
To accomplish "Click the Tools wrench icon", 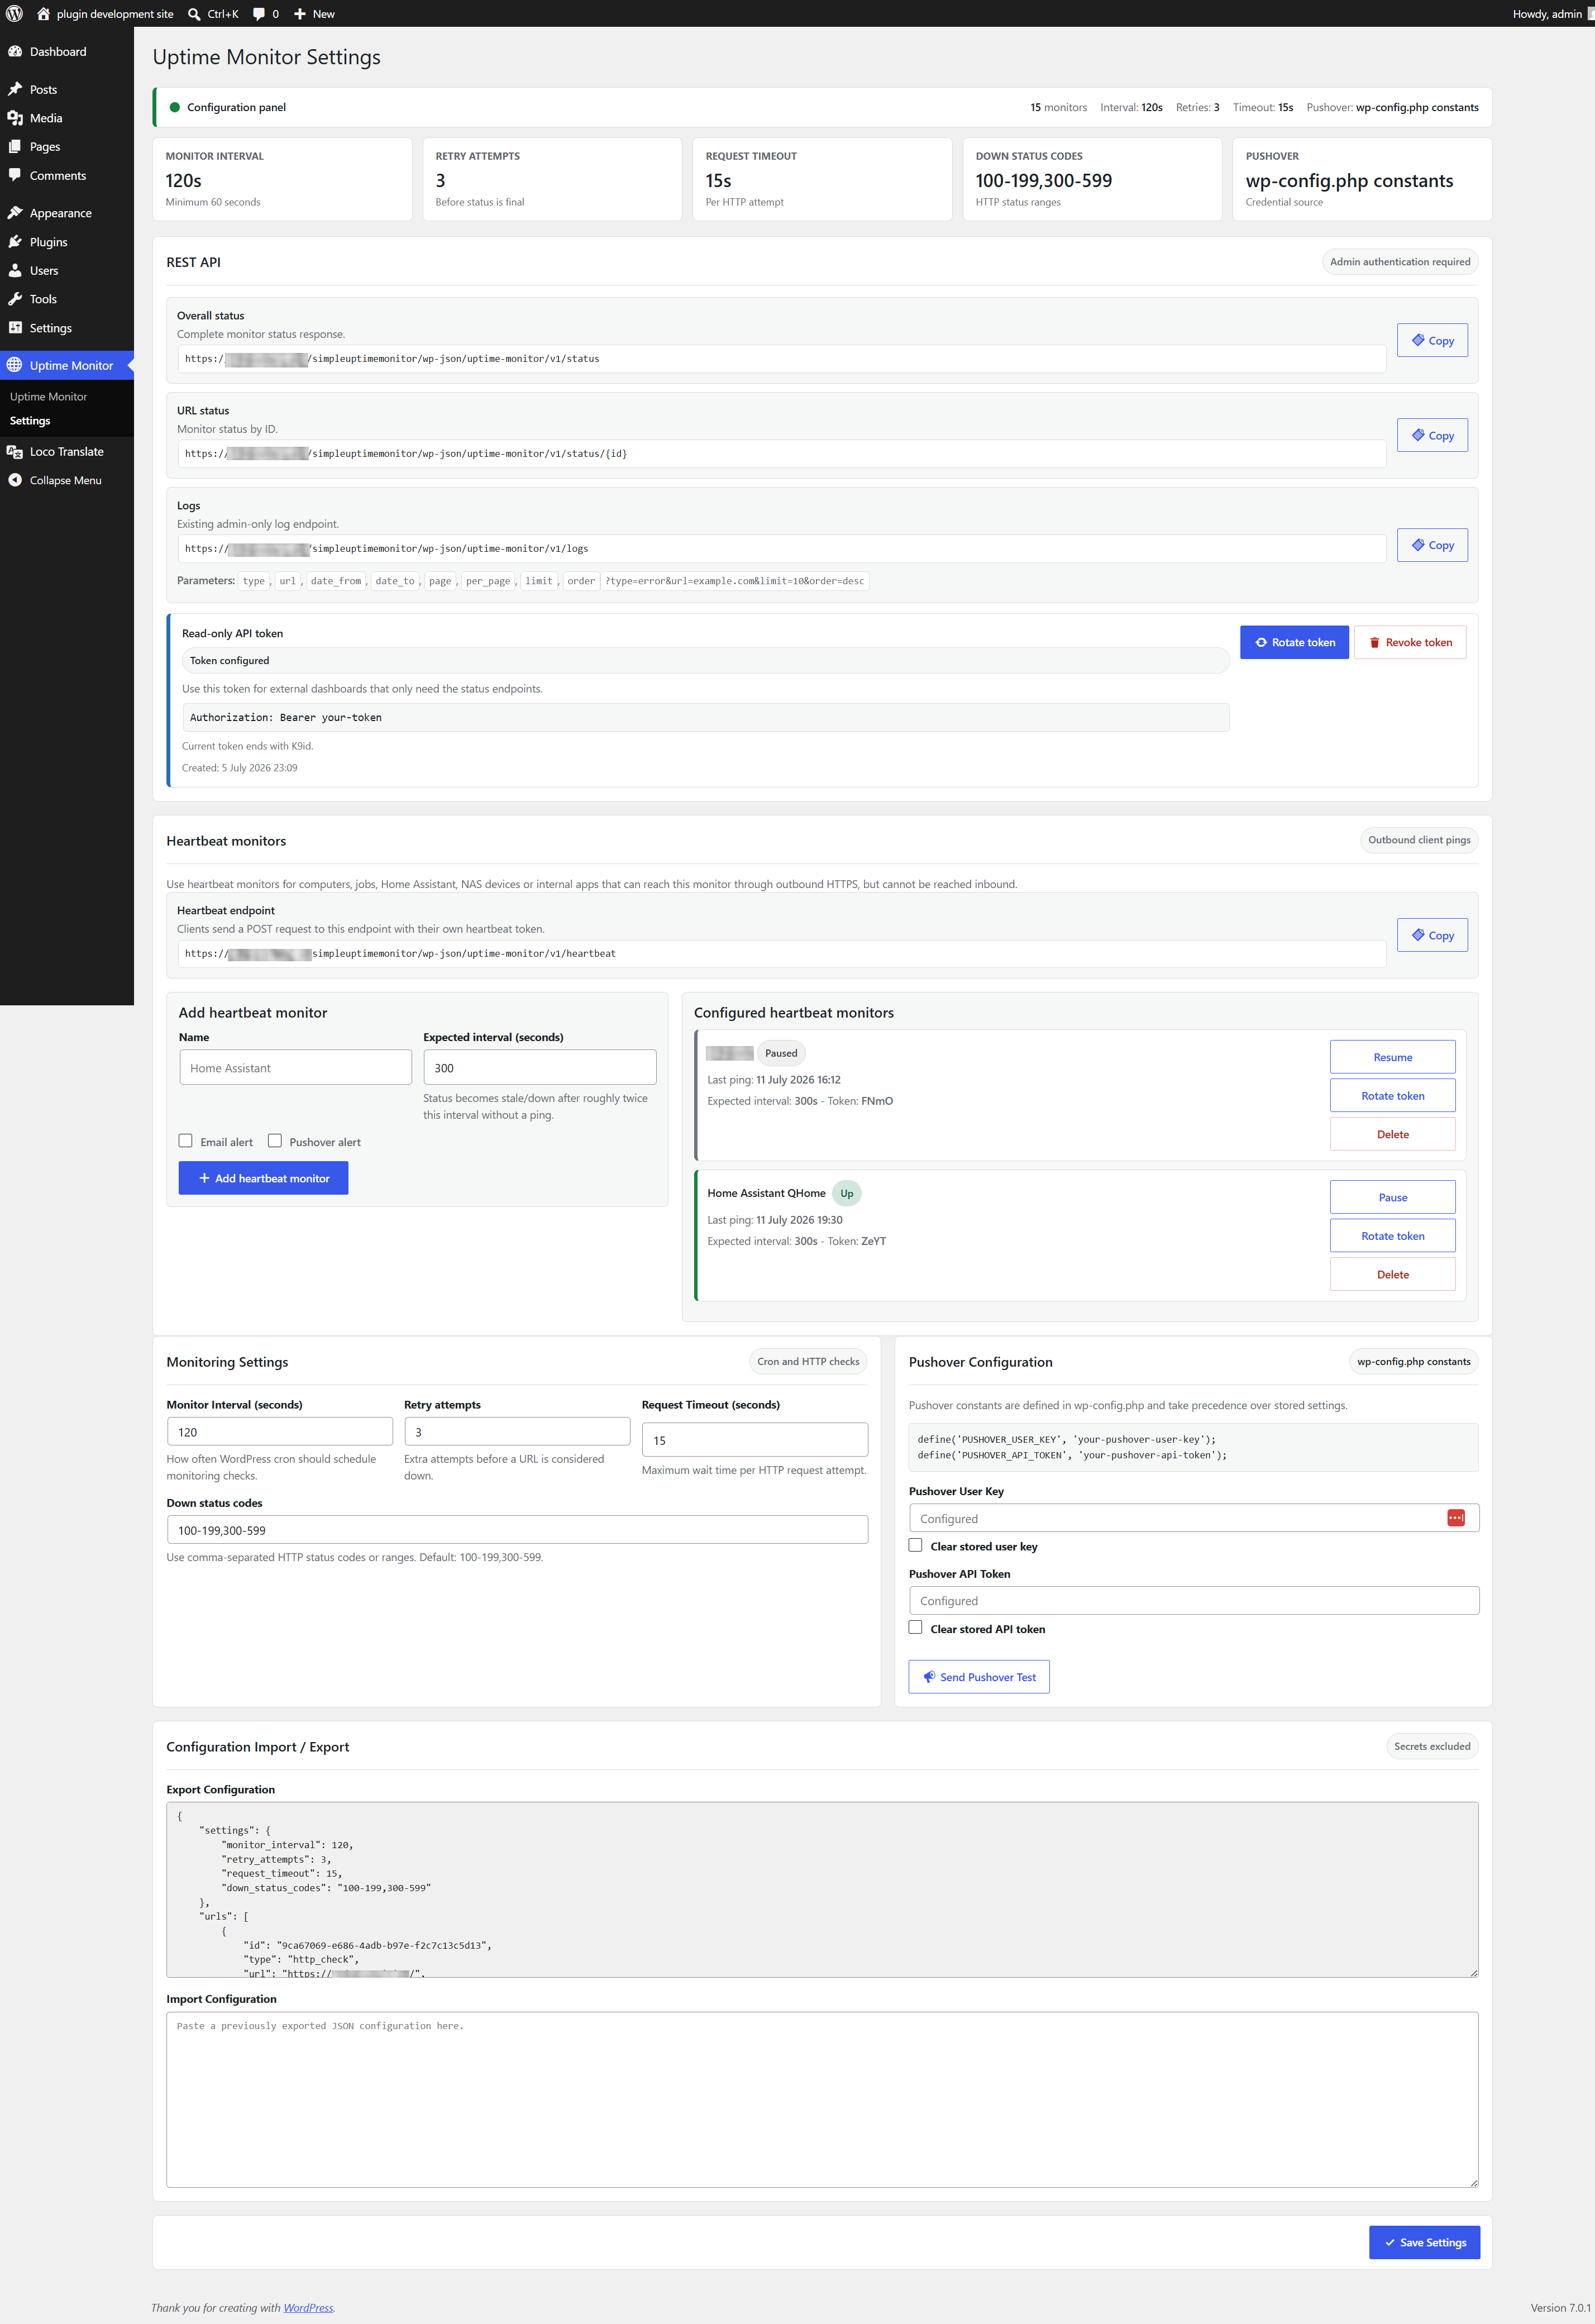I will click(x=15, y=299).
